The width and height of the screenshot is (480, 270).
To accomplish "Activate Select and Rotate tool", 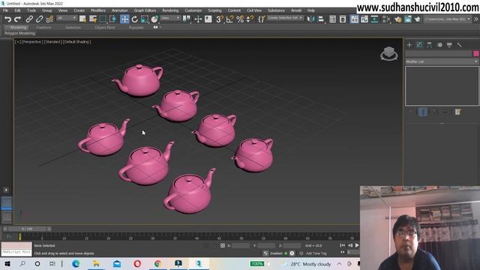I will pos(135,19).
